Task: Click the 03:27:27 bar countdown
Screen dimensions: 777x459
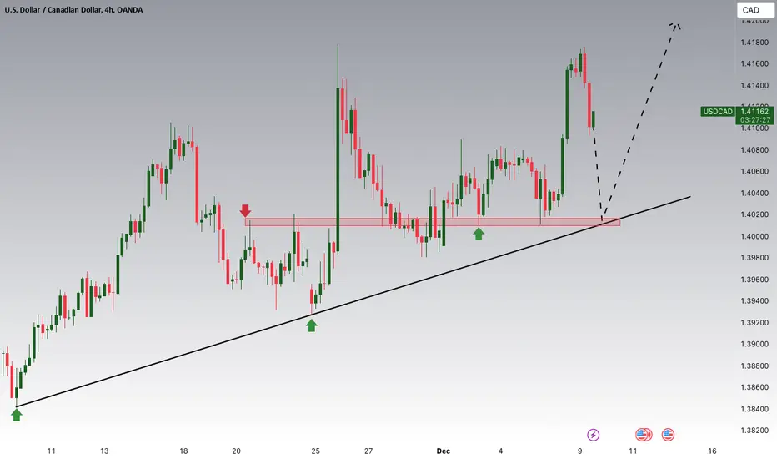Action: pyautogui.click(x=754, y=120)
